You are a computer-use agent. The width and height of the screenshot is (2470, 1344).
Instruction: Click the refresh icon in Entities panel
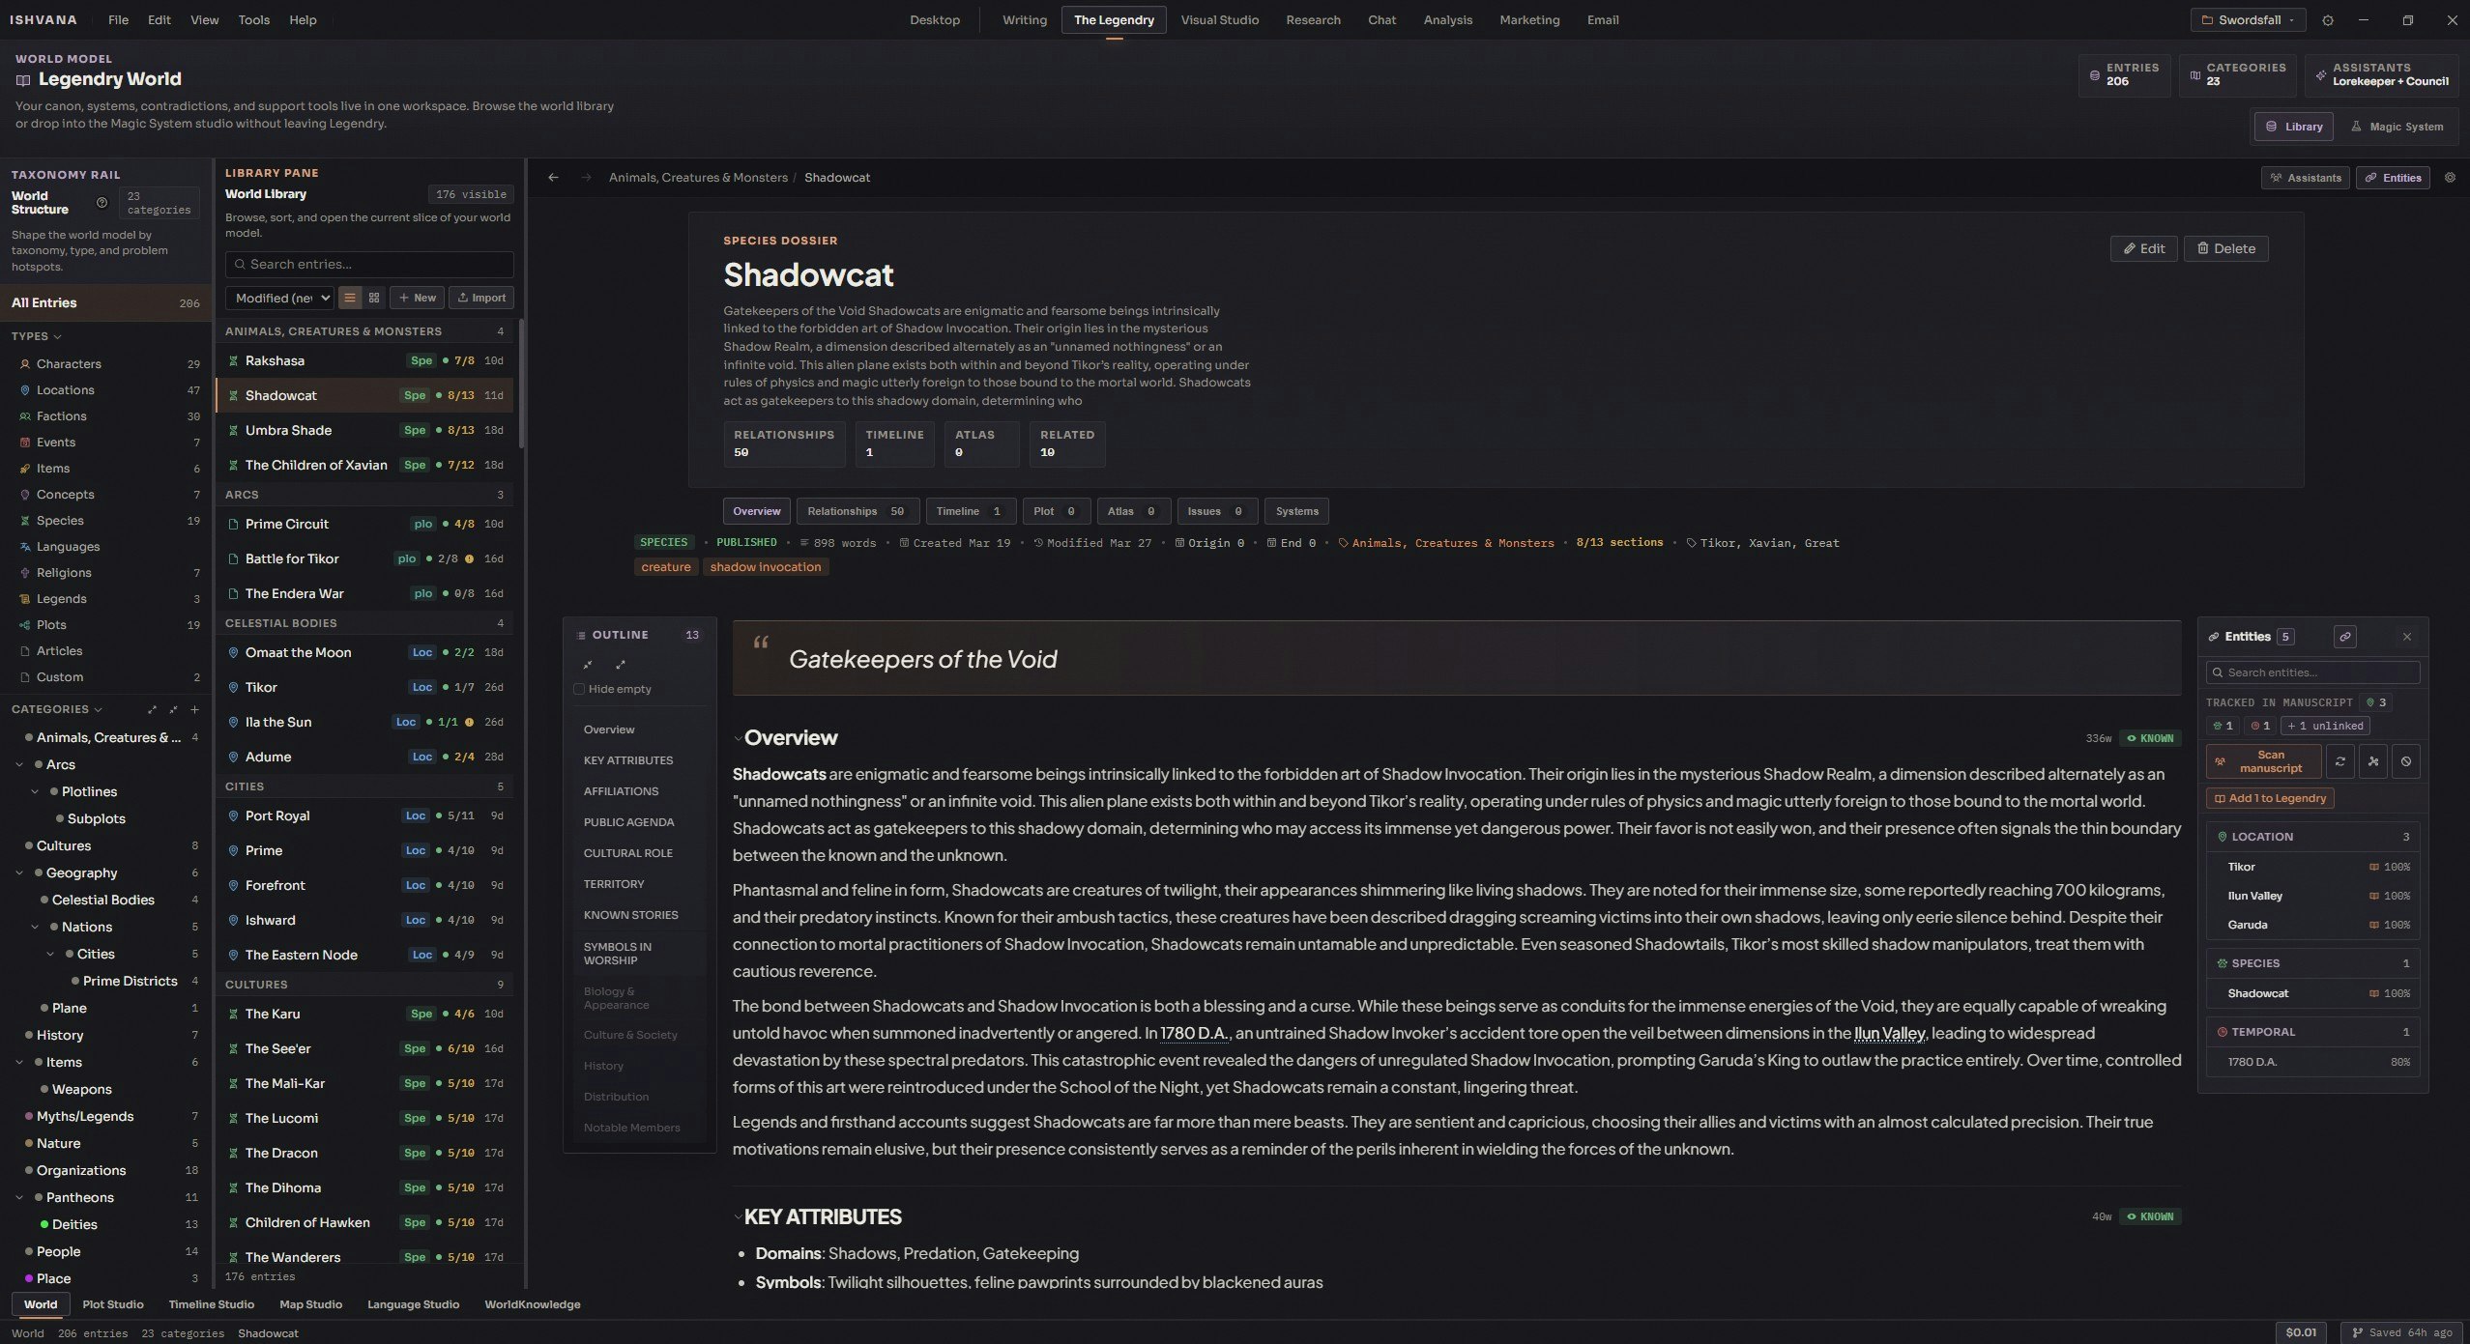coord(2339,761)
